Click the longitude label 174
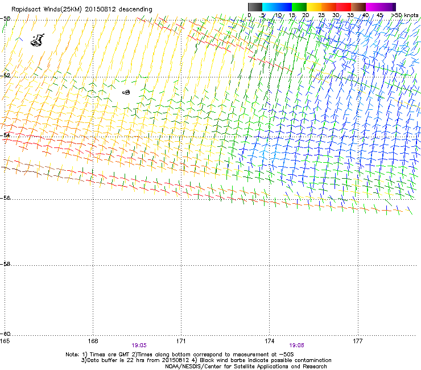421x370 pixels. (269, 341)
